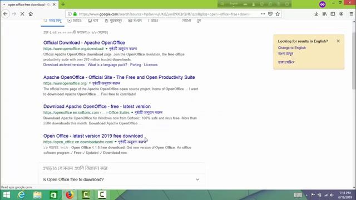Open Google search Settings
The image size is (356, 200).
pyautogui.click(x=186, y=21)
